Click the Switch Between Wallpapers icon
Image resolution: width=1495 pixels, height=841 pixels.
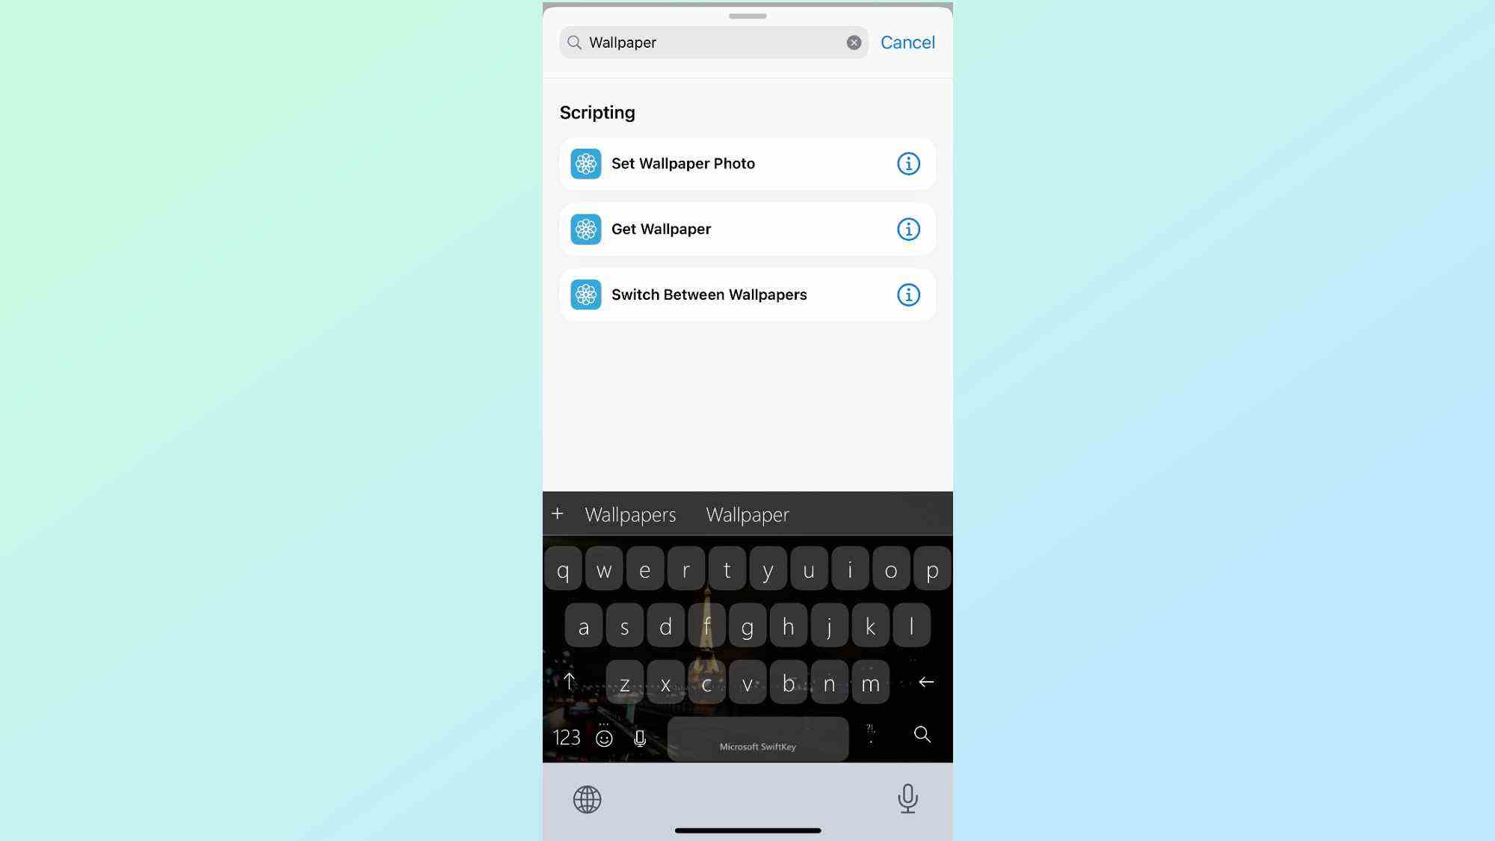(585, 295)
